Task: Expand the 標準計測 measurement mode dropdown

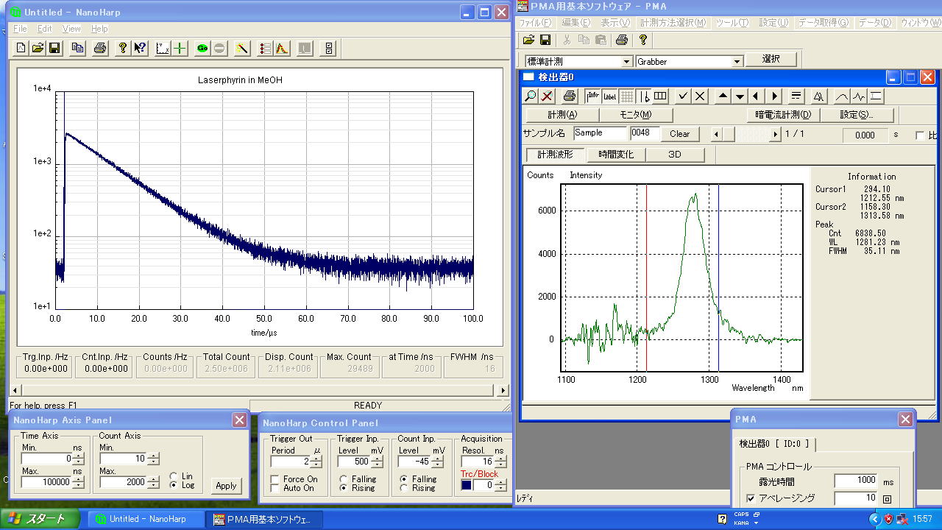Action: pos(627,62)
